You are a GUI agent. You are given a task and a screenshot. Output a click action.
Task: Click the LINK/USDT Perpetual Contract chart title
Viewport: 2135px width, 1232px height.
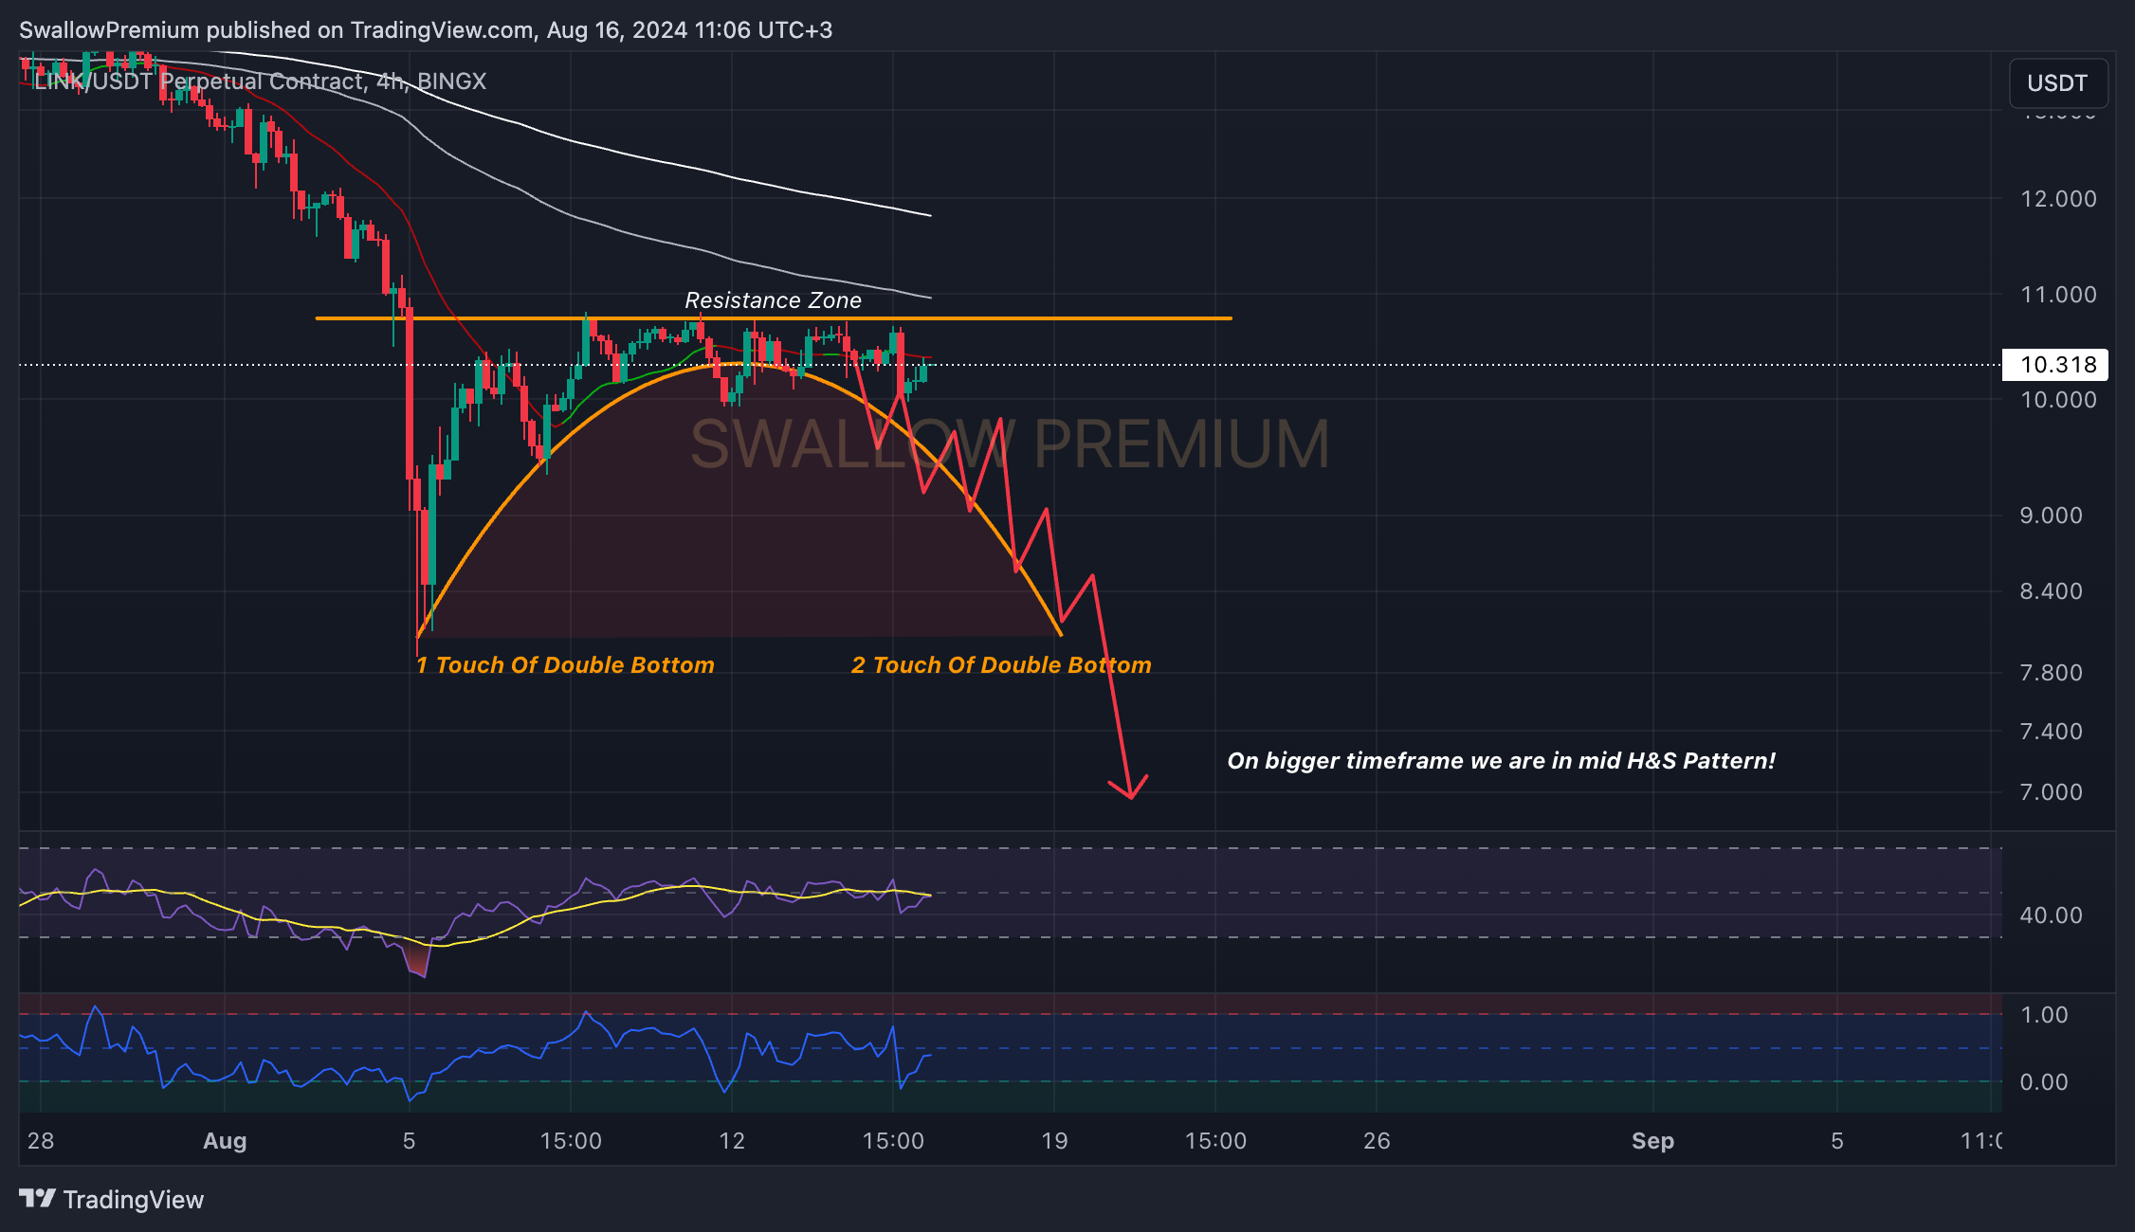[x=260, y=82]
